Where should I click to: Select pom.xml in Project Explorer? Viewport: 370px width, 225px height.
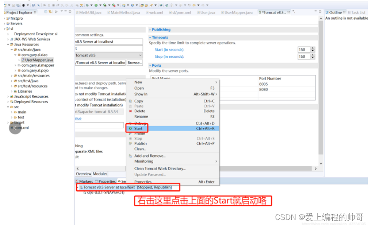20,128
